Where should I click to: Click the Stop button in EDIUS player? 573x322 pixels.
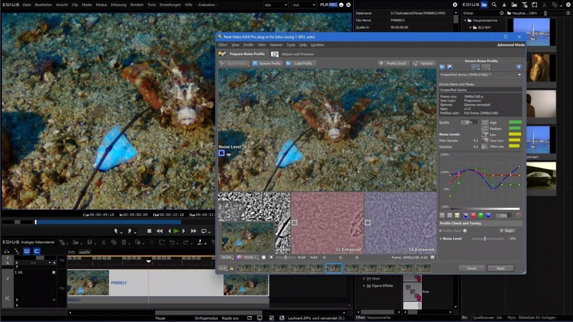pyautogui.click(x=149, y=231)
